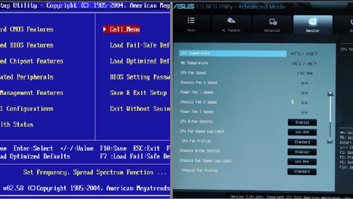This screenshot has width=353, height=199.
Task: Open Chassis Fan Speed Low Limit dropdown
Action: [x=302, y=162]
